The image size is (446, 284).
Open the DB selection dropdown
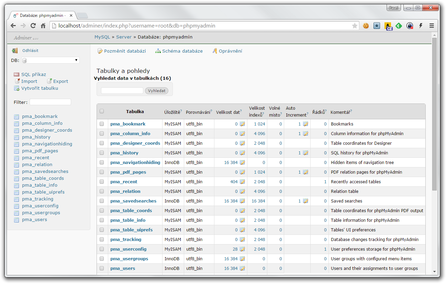click(51, 60)
